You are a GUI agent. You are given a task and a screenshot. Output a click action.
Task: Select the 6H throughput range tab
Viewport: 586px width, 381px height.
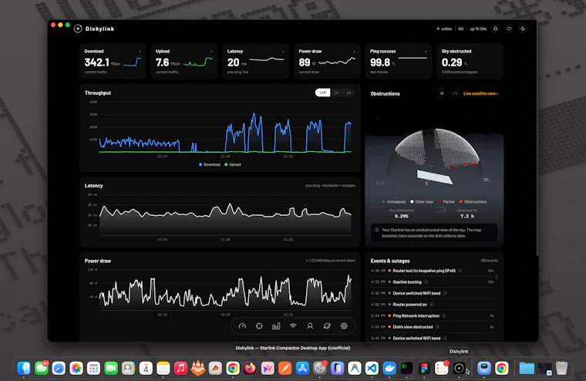(x=349, y=93)
